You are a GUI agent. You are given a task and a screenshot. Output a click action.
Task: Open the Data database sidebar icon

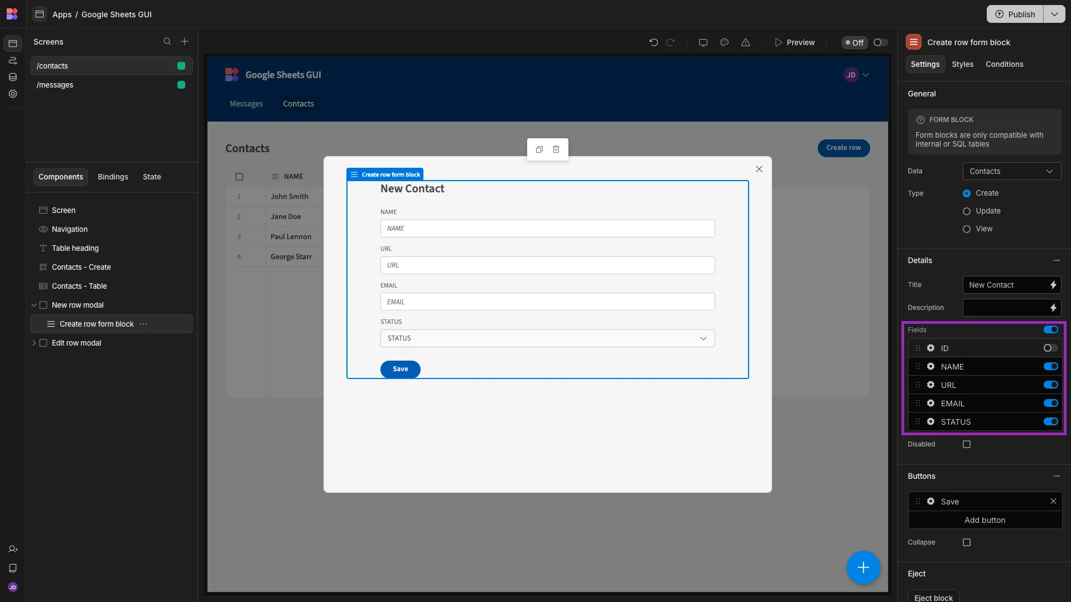pyautogui.click(x=13, y=77)
